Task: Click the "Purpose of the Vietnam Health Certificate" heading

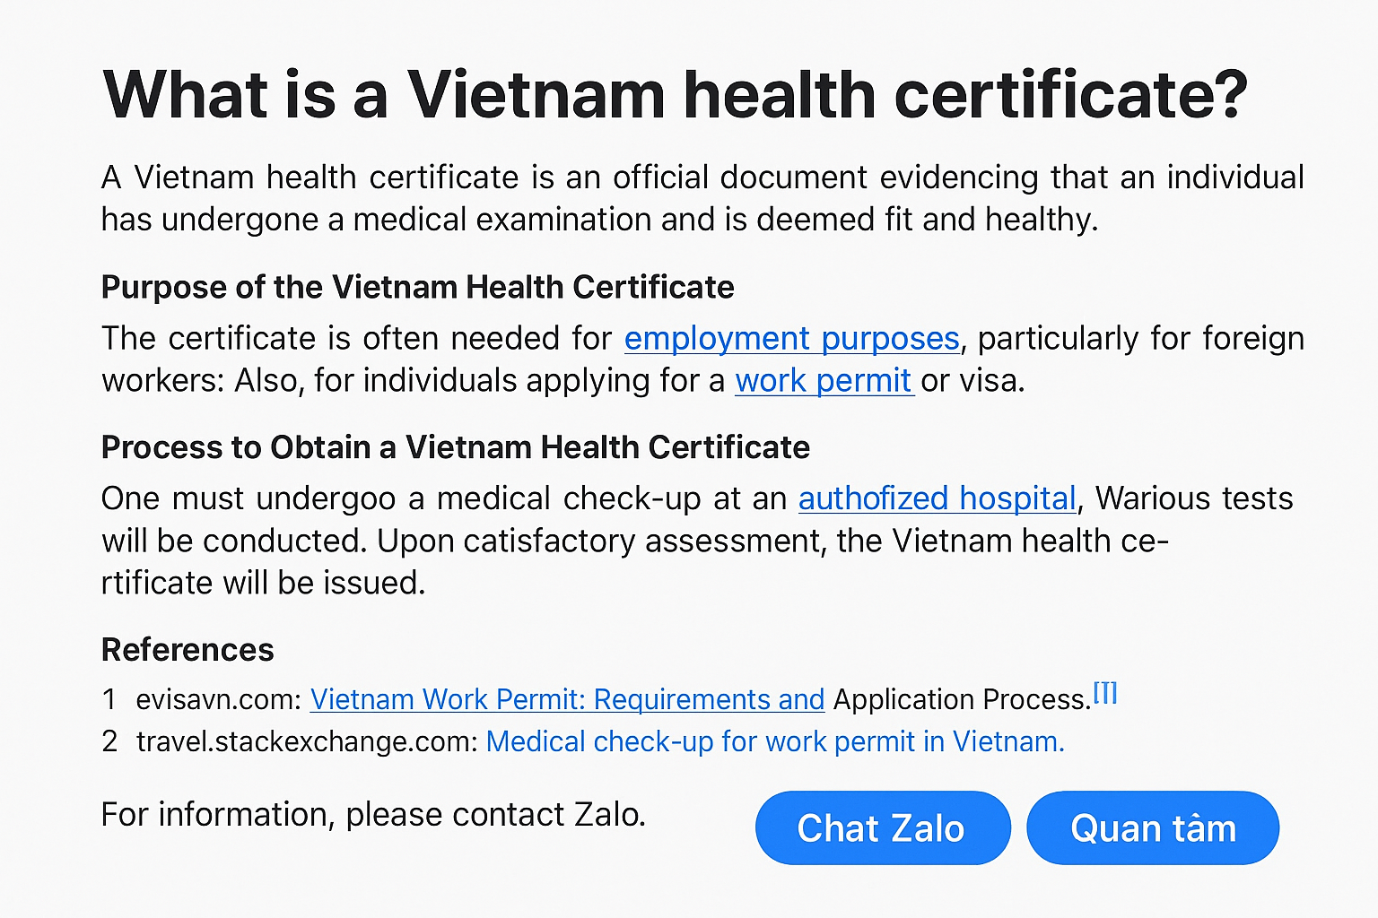Action: tap(418, 287)
